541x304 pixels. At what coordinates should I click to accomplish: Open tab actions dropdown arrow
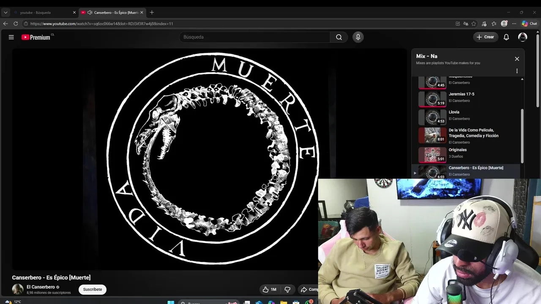tap(5, 13)
